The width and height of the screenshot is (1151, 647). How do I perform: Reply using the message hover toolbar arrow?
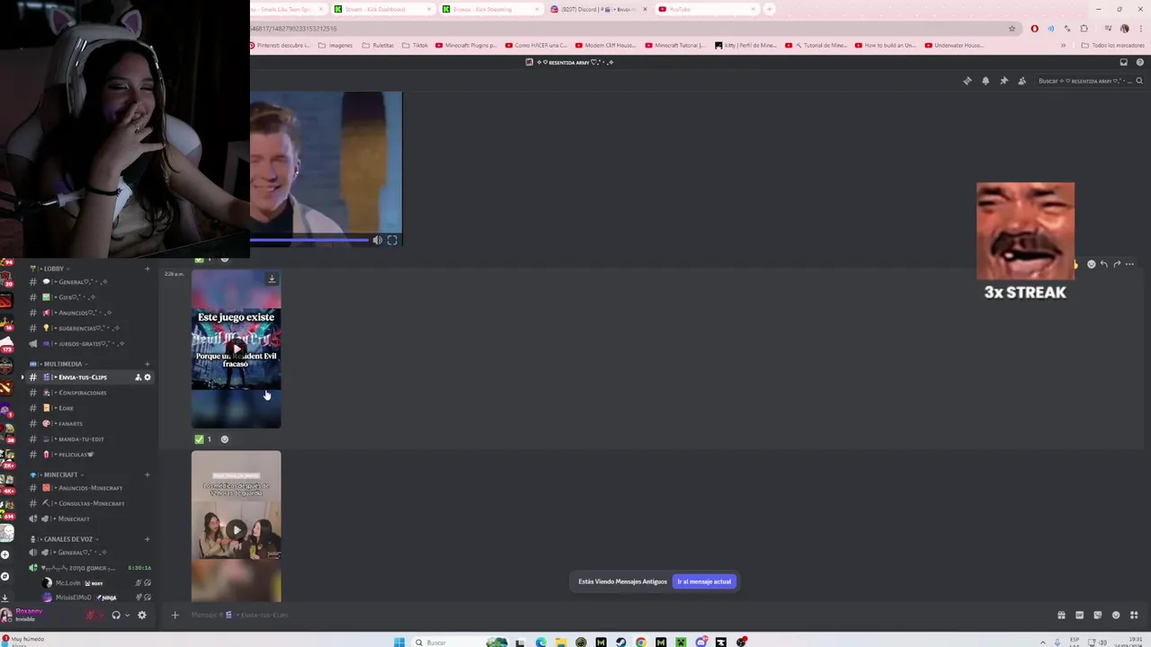[x=1104, y=264]
